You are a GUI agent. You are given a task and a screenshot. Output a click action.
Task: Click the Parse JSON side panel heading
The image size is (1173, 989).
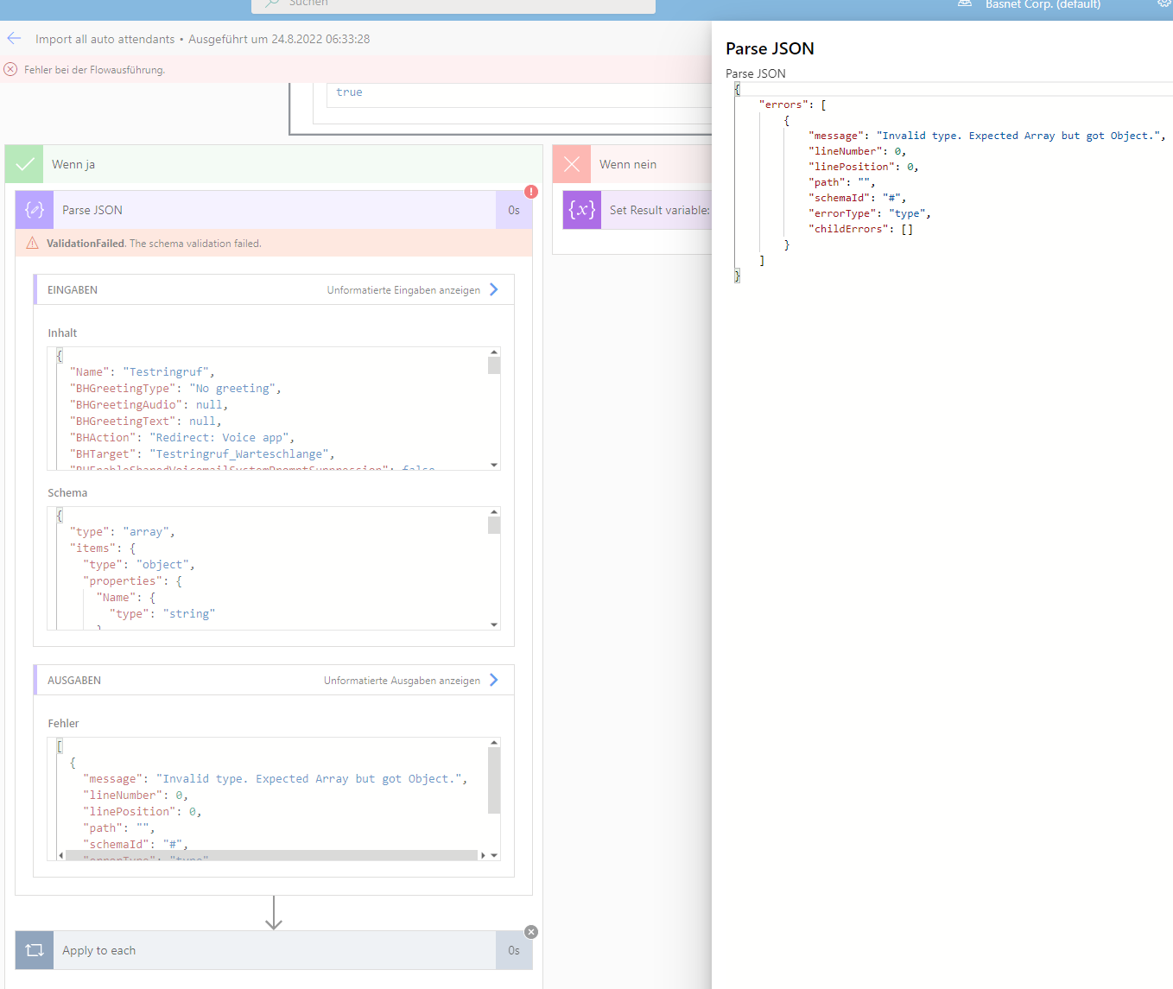click(770, 48)
